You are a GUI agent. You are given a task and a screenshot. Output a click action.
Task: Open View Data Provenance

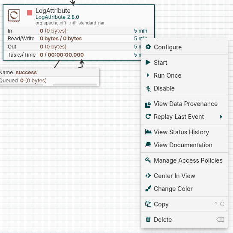point(184,104)
